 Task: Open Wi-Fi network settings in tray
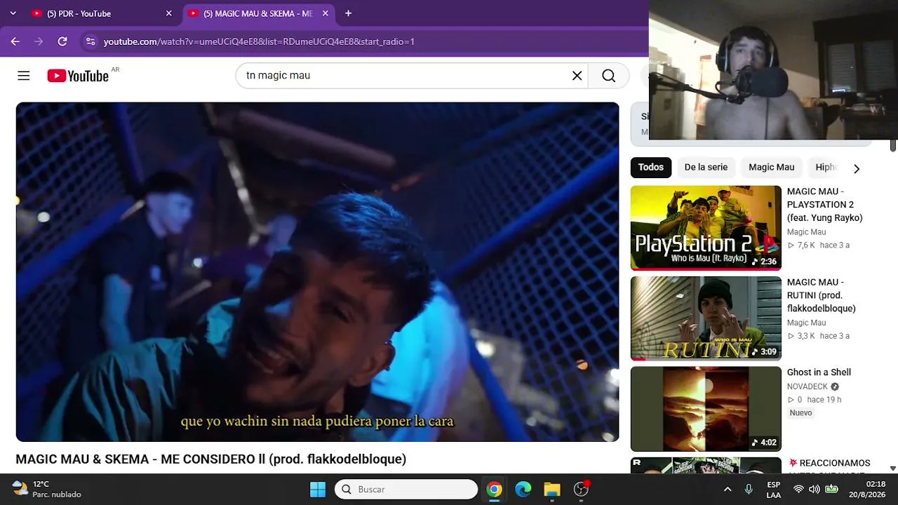pyautogui.click(x=798, y=489)
